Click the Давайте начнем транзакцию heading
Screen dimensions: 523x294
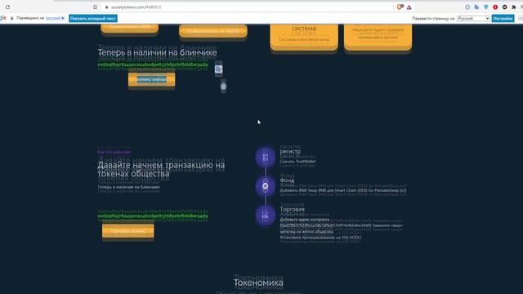[161, 169]
